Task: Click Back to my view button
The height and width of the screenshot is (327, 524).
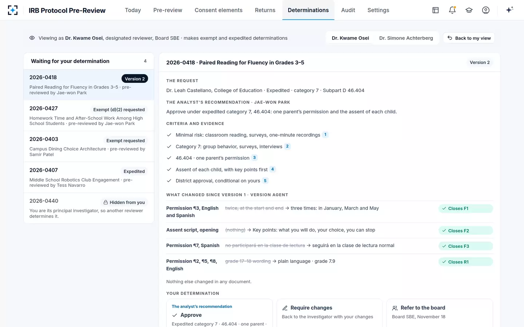Action: point(469,38)
